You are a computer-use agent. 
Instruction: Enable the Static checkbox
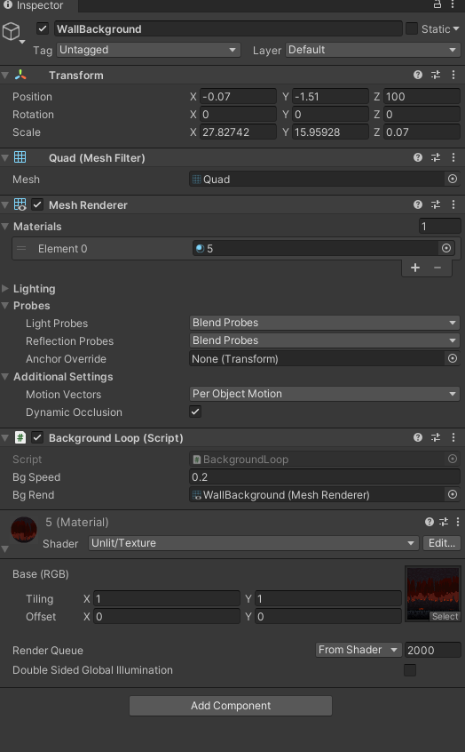(x=412, y=28)
